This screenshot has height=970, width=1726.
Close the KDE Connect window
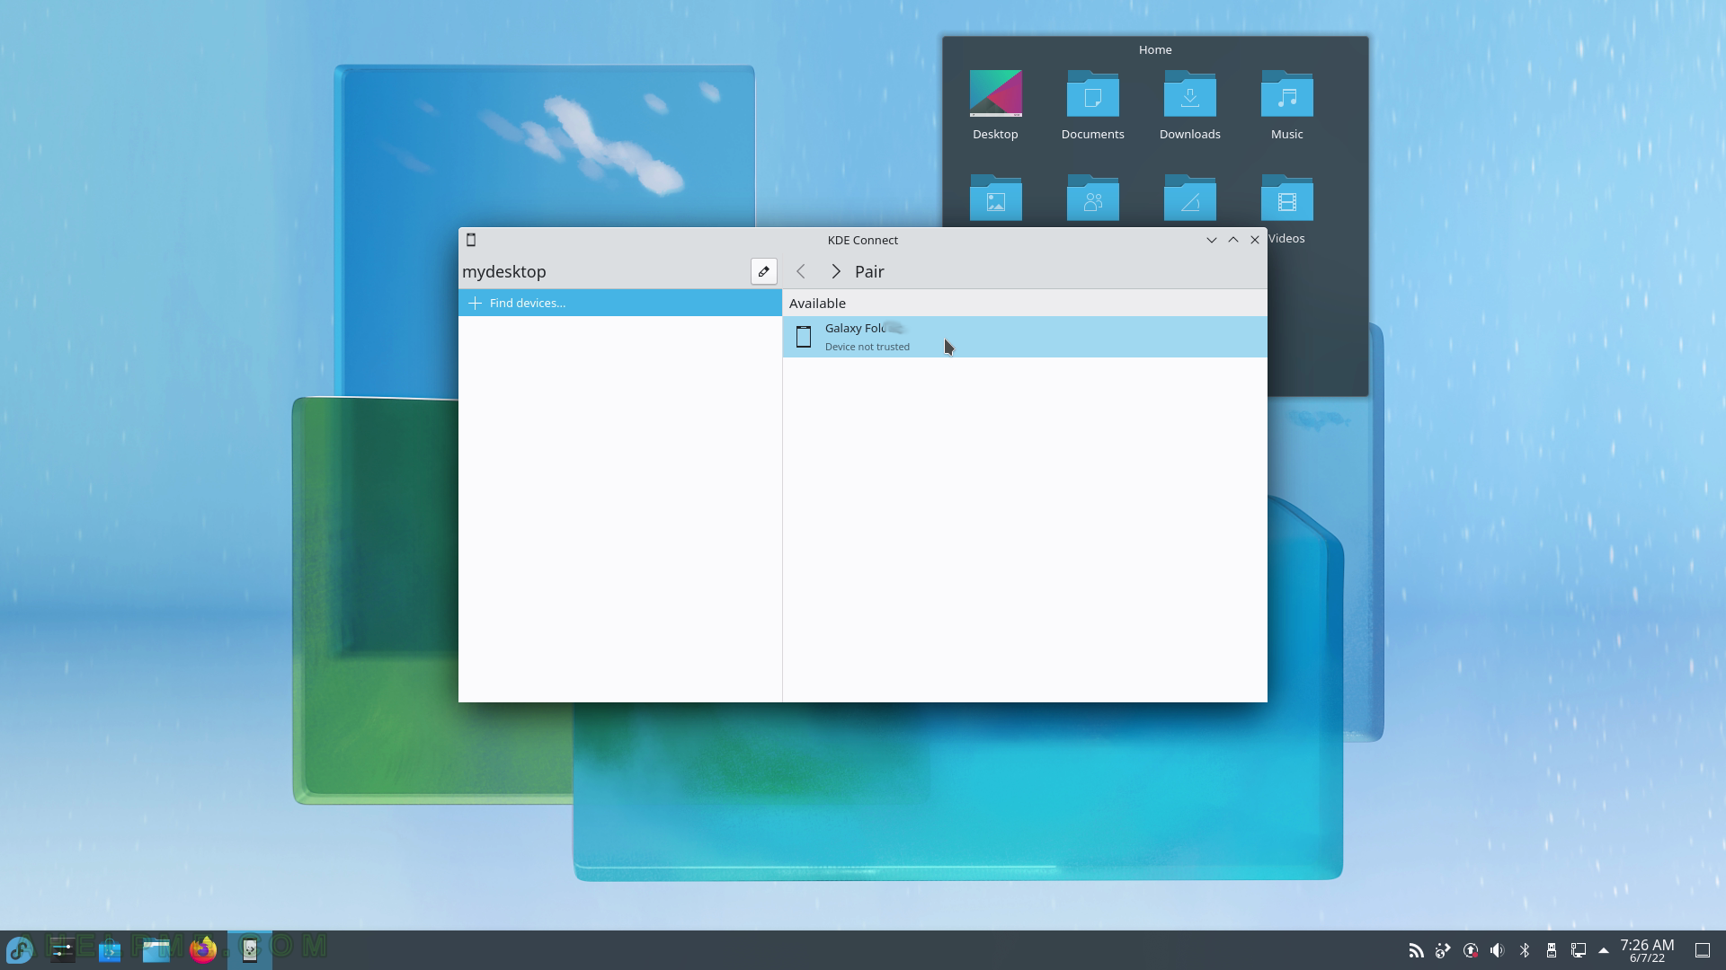(1255, 240)
